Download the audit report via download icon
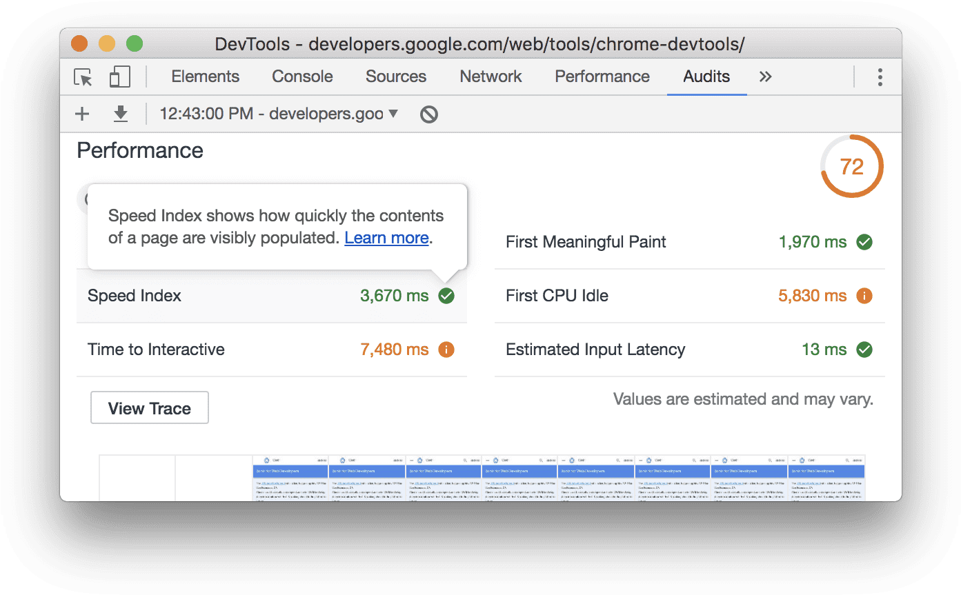Image resolution: width=961 pixels, height=595 pixels. point(121,114)
